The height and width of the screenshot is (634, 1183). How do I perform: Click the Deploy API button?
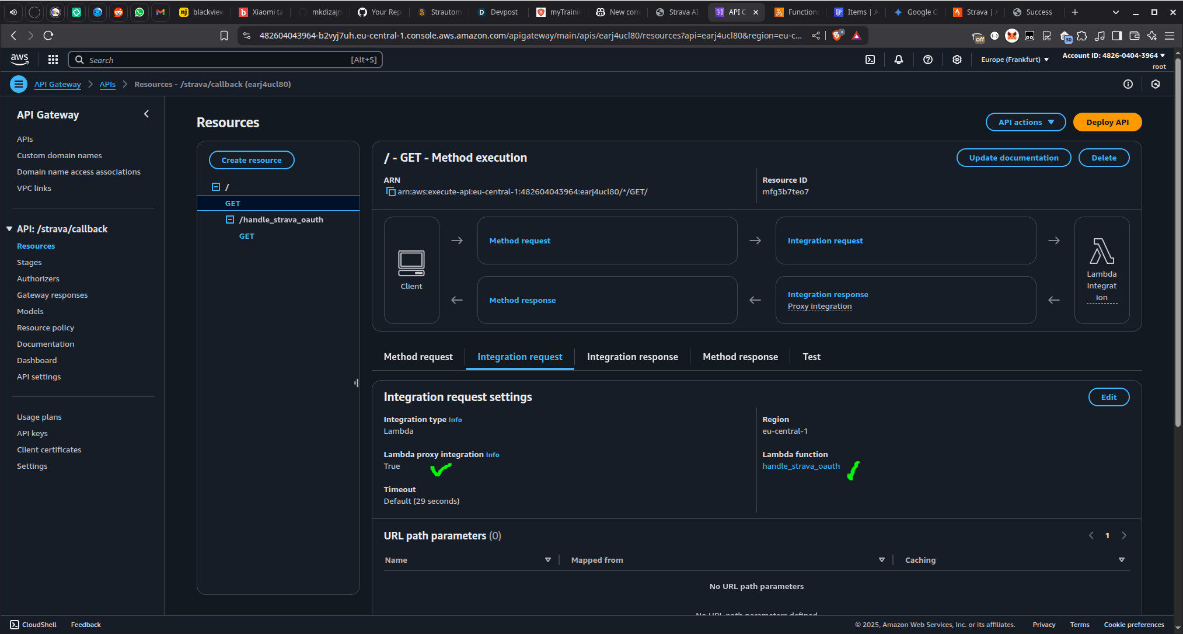(x=1107, y=122)
